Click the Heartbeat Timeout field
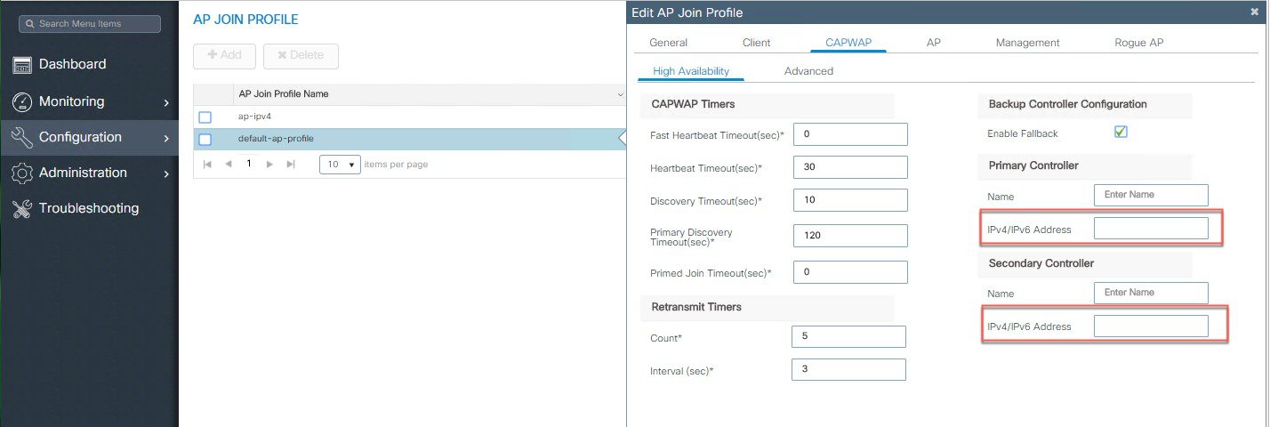1270x427 pixels. [x=850, y=167]
